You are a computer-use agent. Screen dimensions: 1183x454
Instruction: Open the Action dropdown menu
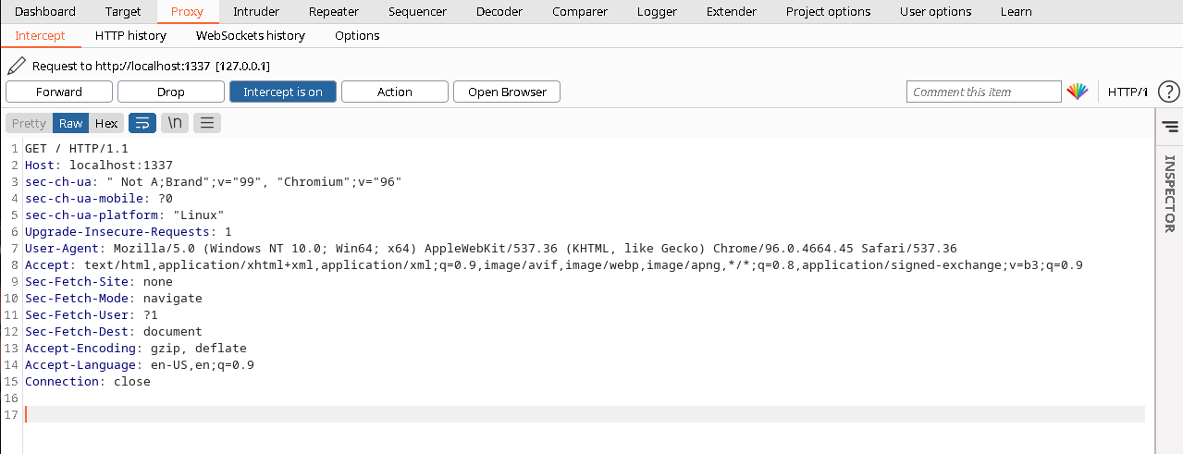(x=395, y=92)
